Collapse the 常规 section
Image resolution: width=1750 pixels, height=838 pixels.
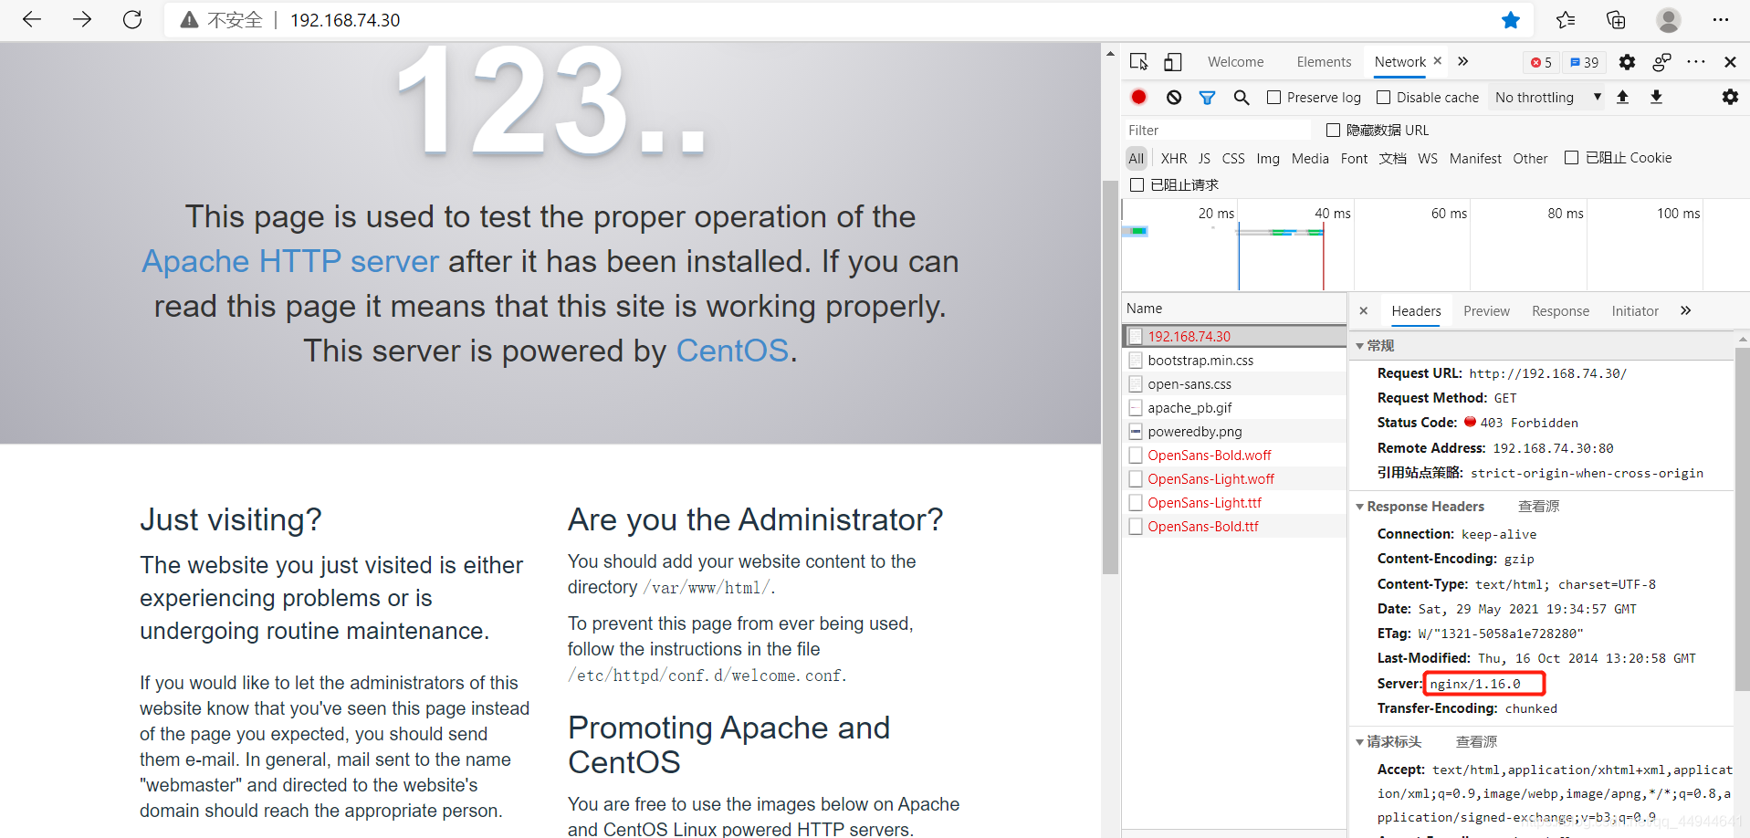click(1359, 346)
